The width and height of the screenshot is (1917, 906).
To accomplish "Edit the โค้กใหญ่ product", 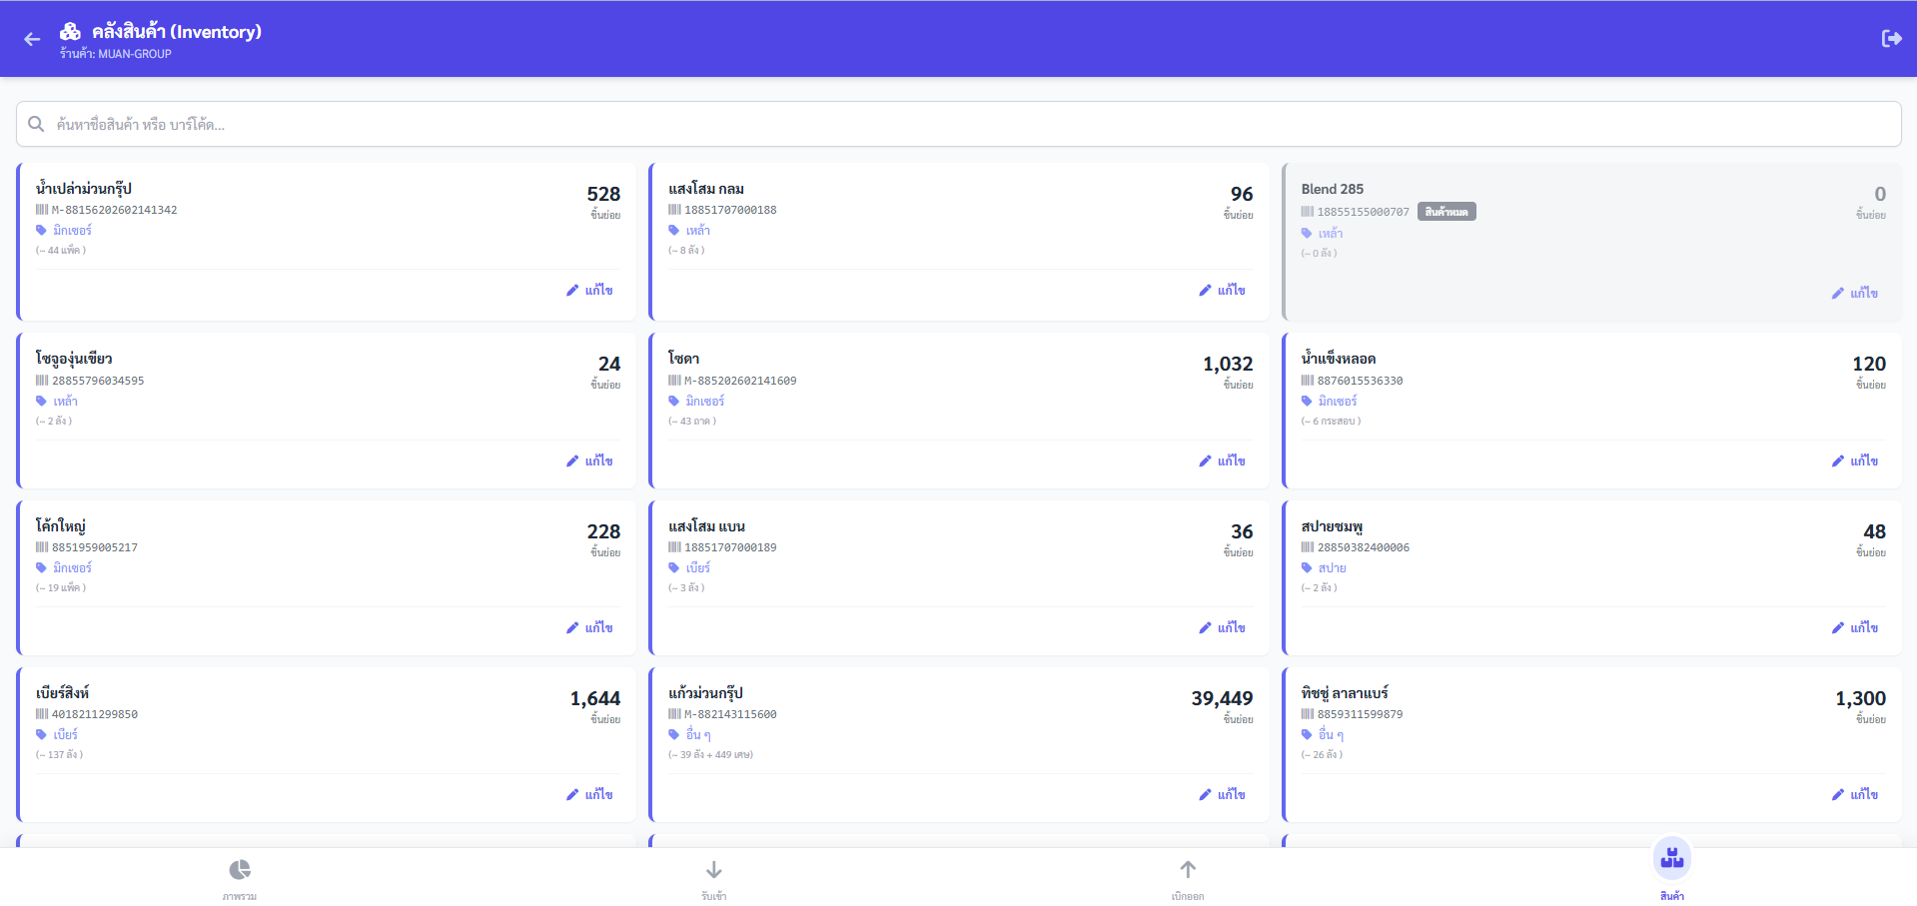I will (589, 628).
